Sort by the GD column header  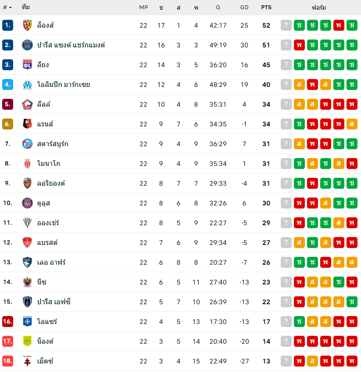click(244, 7)
